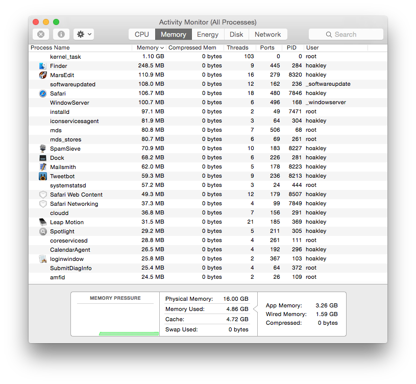The image size is (416, 384).
Task: Click the _windowserver user entry
Action: [x=326, y=103]
